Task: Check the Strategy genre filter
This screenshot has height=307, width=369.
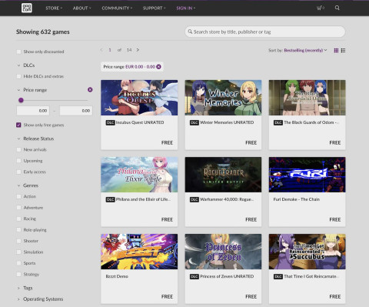Action: click(18, 275)
